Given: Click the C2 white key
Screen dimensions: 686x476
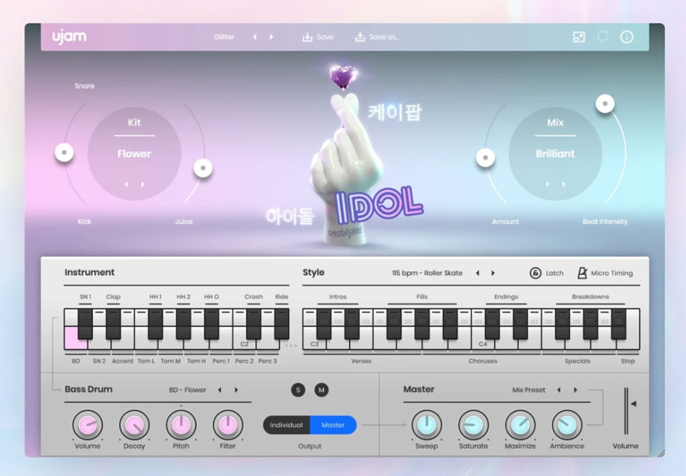Looking at the screenshot, I should [244, 343].
